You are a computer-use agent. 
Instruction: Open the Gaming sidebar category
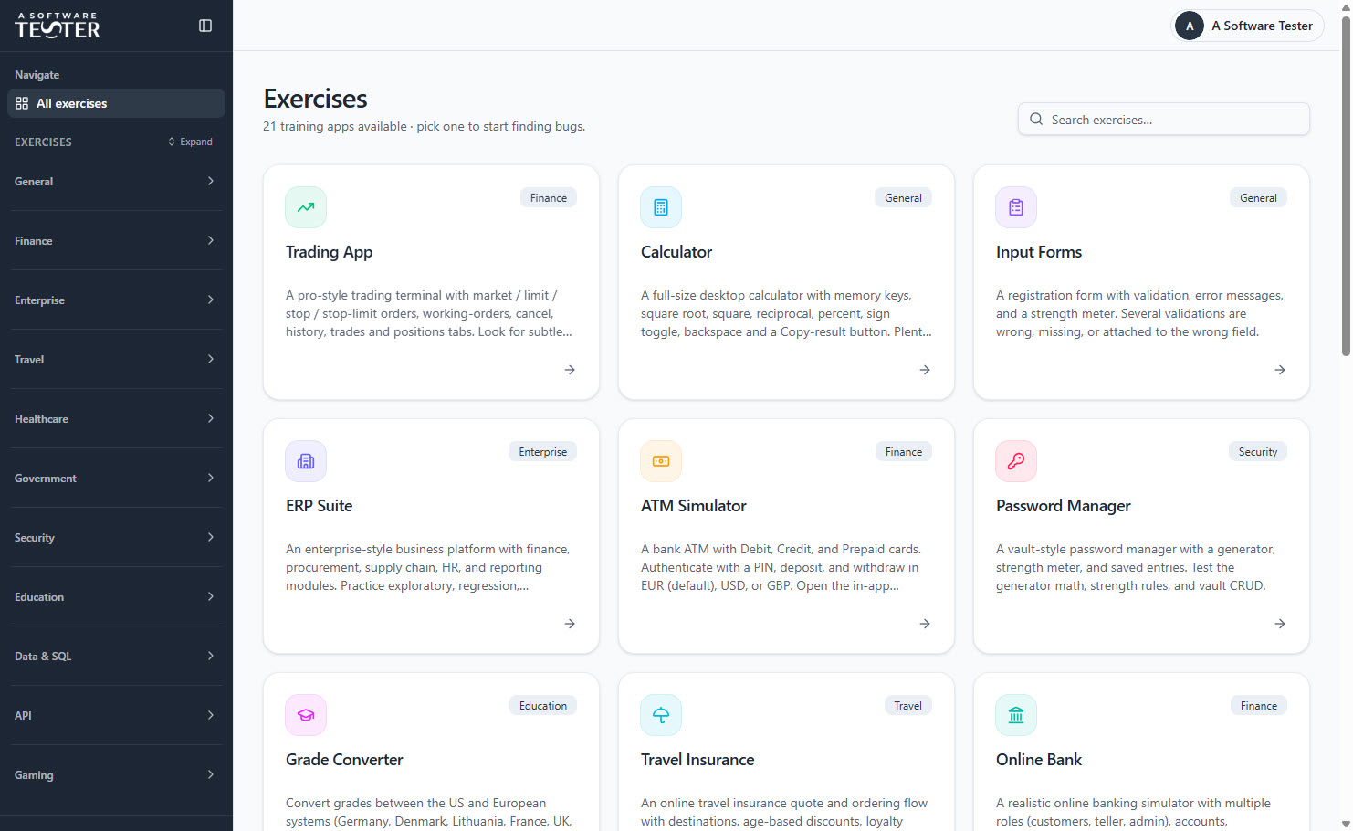[116, 775]
